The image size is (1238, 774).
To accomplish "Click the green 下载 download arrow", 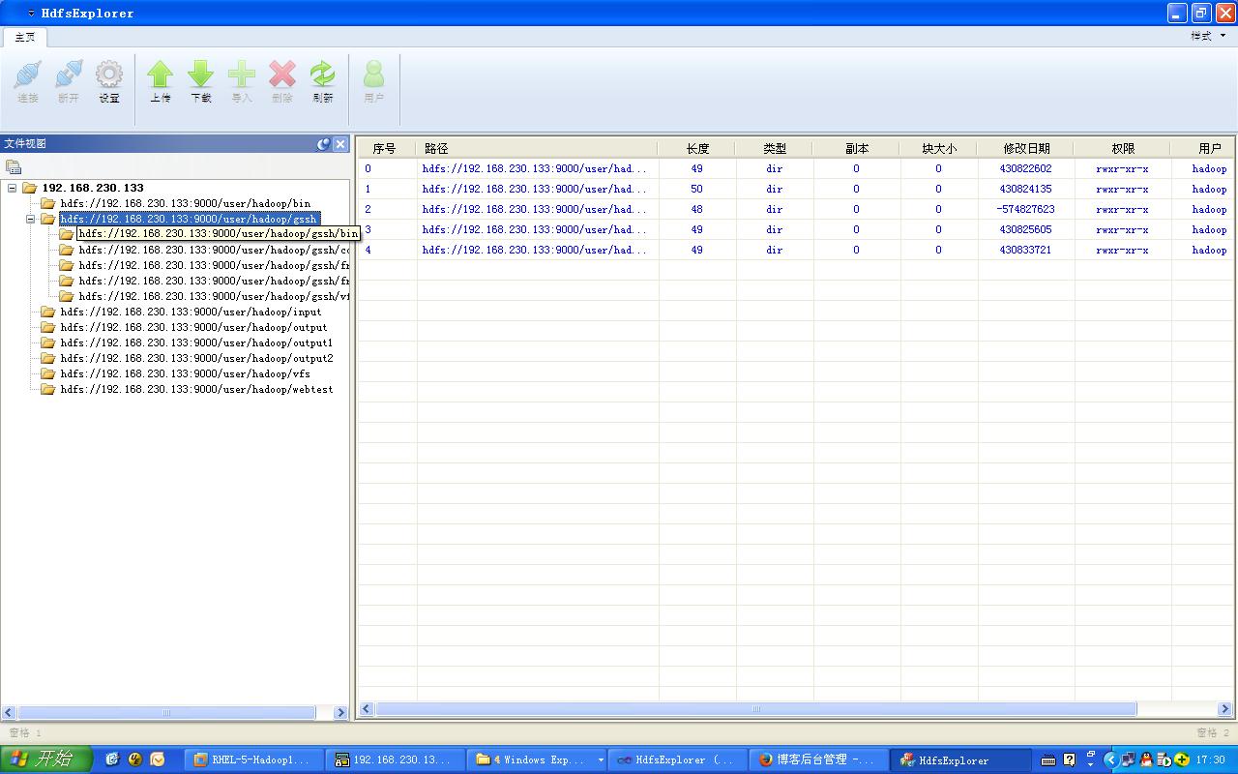I will point(201,81).
